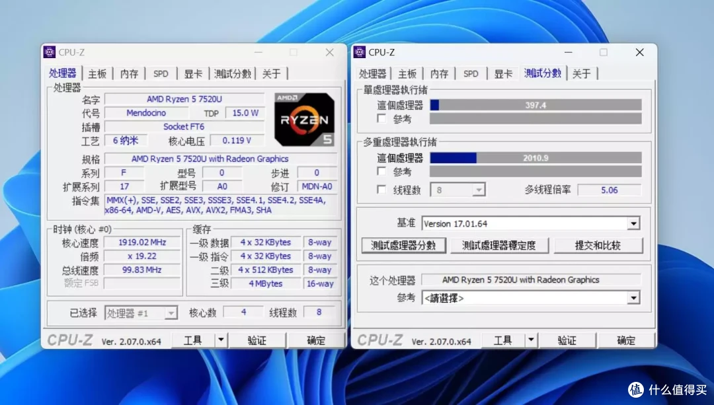
Task: Click 核心电压 value 0.119 V
Action: click(x=237, y=141)
